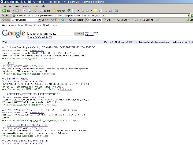Open the Edit menu
Image resolution: width=193 pixels, height=145 pixels.
[x=10, y=6]
